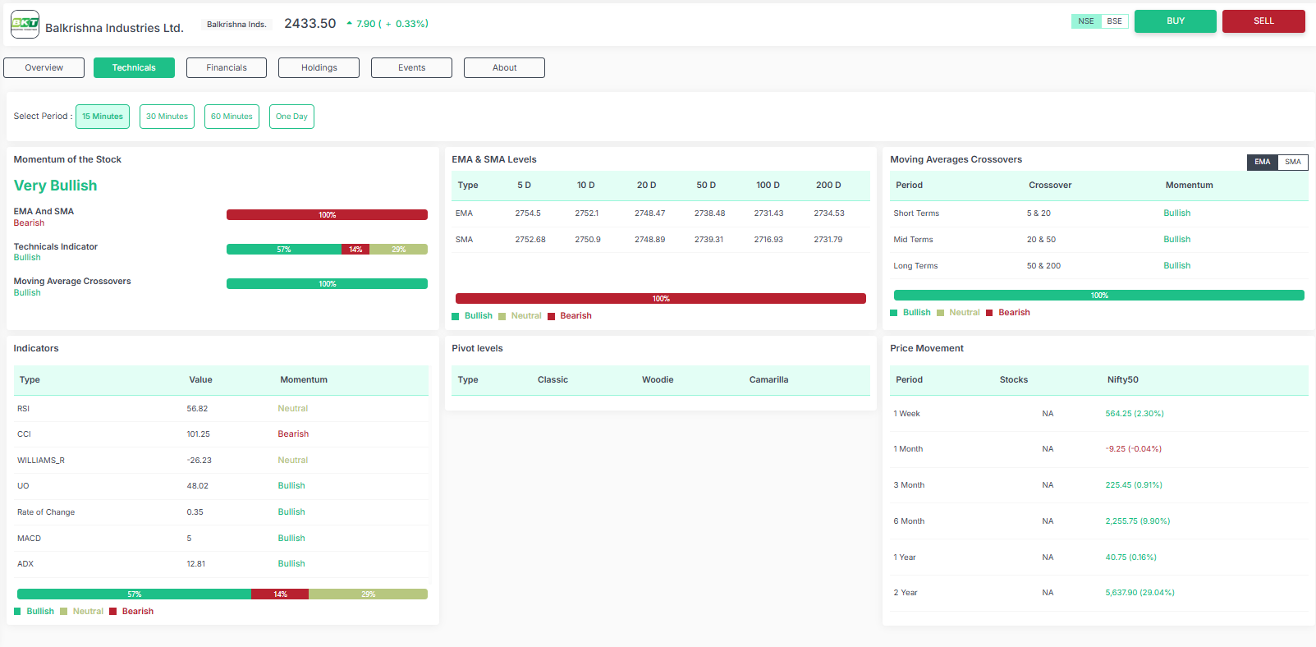Click the ADX value 12.81
This screenshot has height=647, width=1316.
point(196,564)
